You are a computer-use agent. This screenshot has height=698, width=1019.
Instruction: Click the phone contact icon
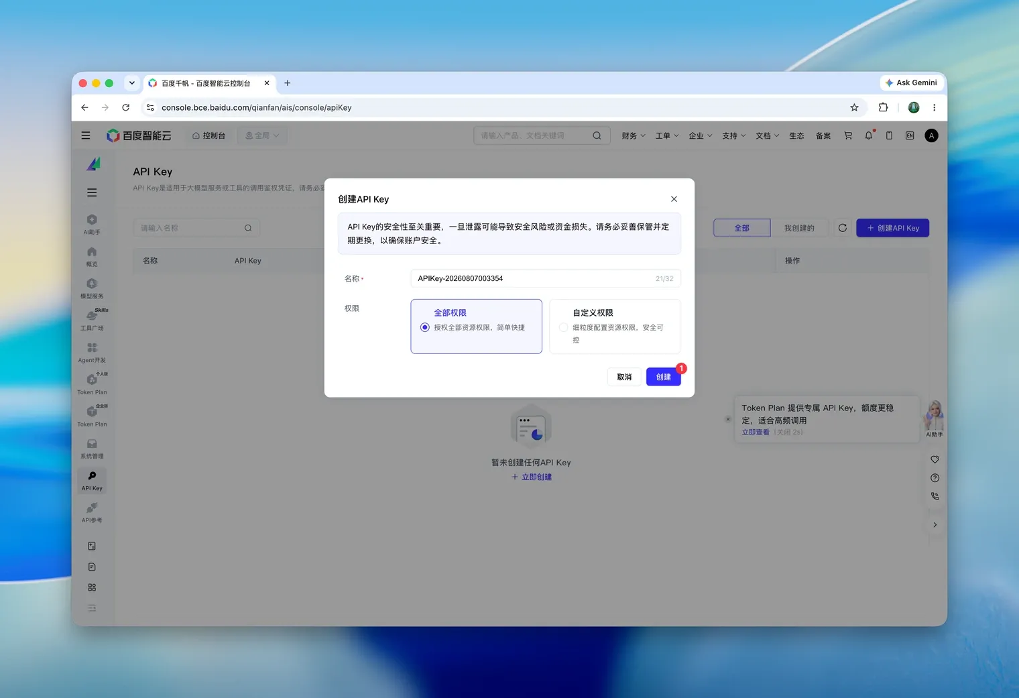pyautogui.click(x=935, y=496)
